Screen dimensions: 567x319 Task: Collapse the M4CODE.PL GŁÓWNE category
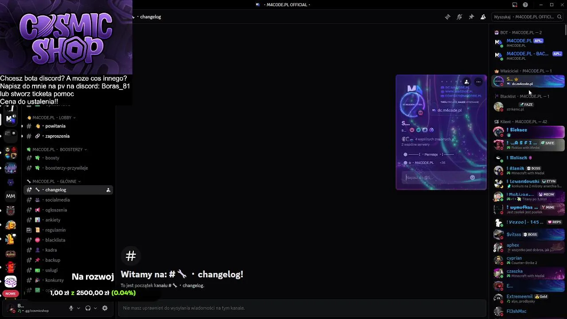(x=54, y=182)
